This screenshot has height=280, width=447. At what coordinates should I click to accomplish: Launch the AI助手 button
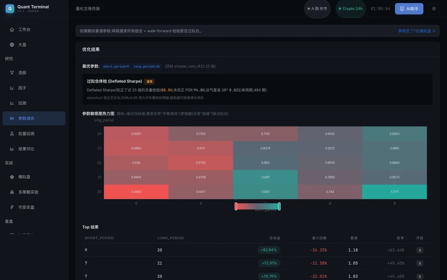(x=409, y=9)
